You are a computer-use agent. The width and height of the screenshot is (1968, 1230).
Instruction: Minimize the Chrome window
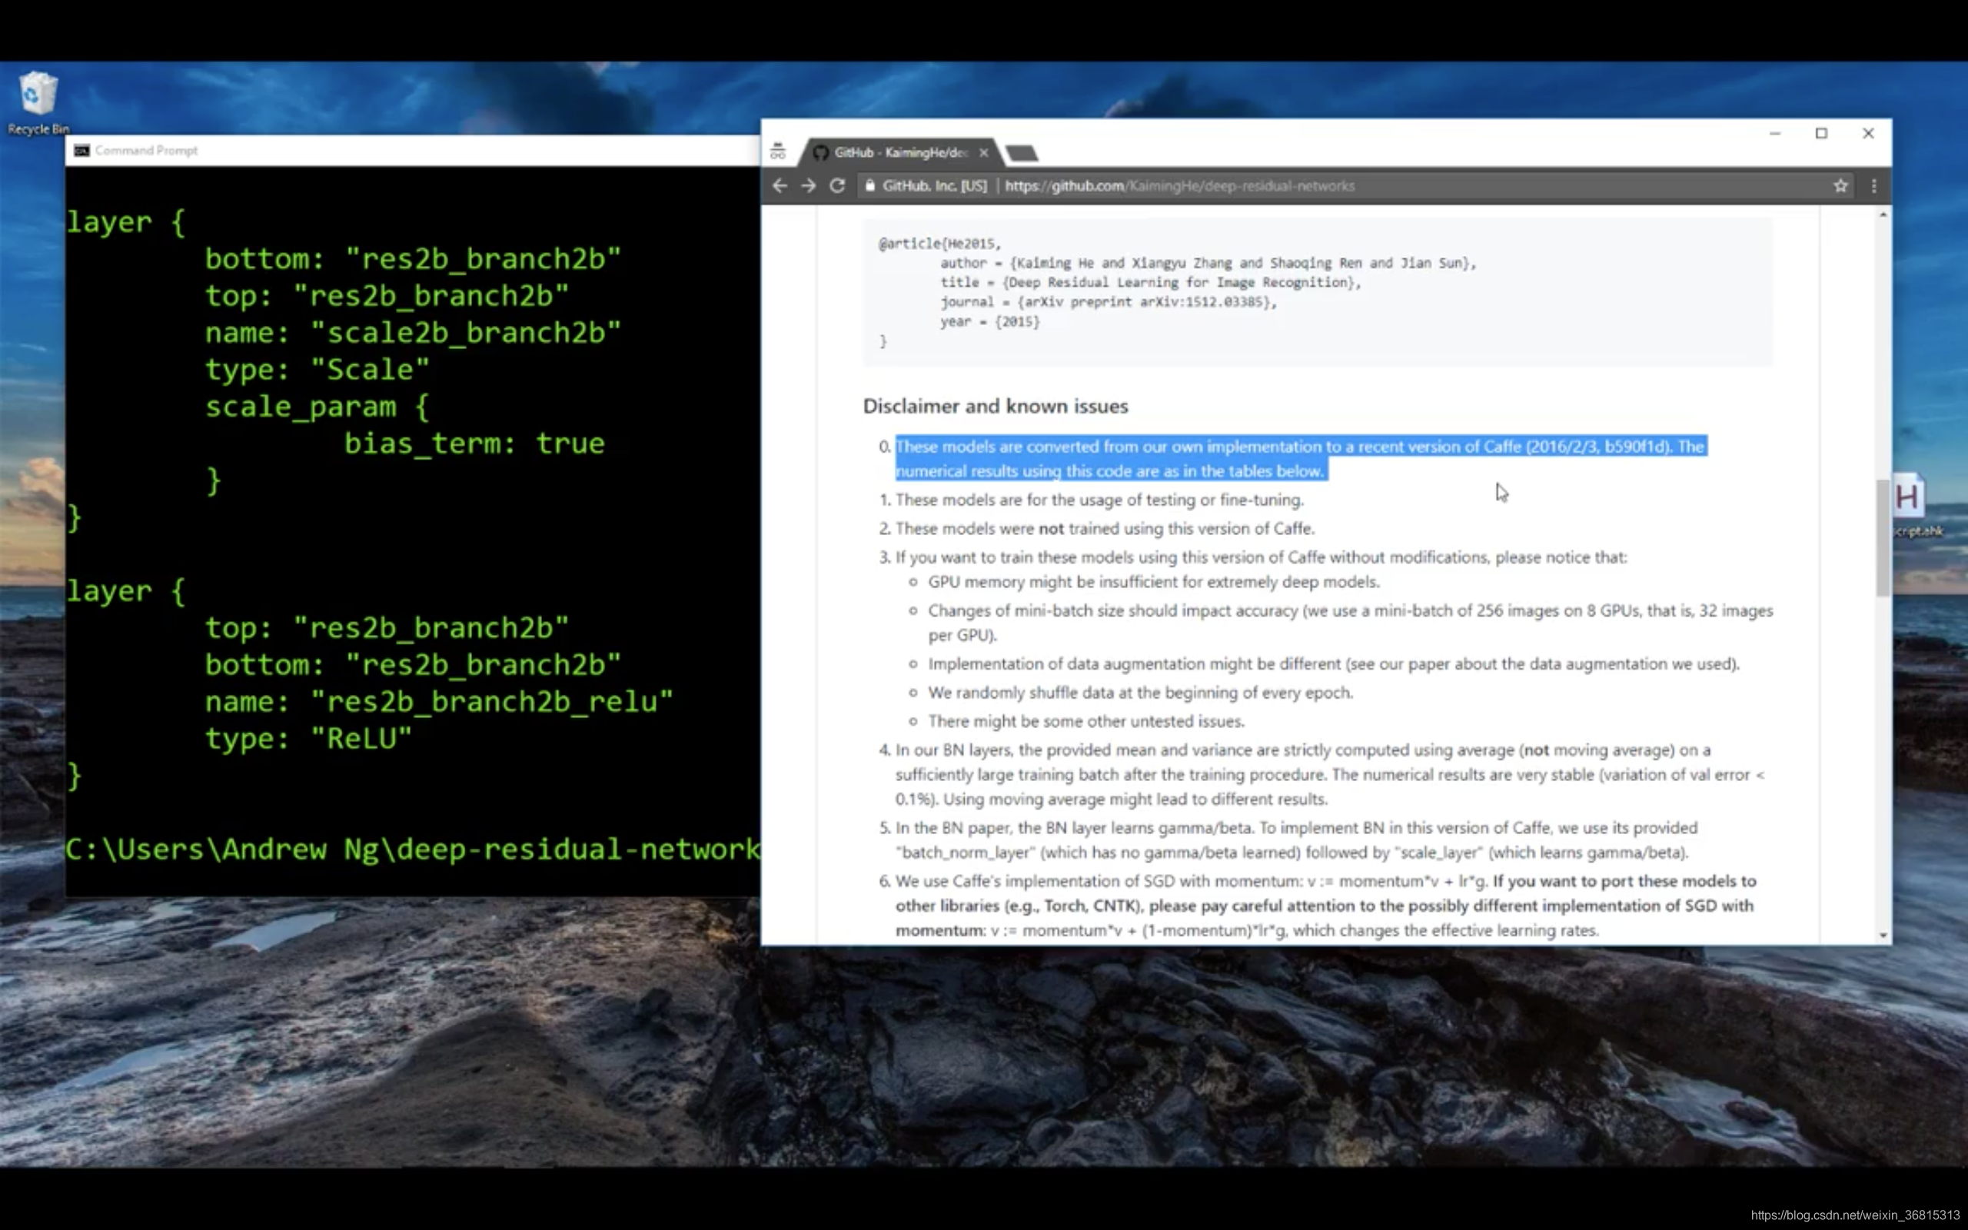tap(1775, 134)
